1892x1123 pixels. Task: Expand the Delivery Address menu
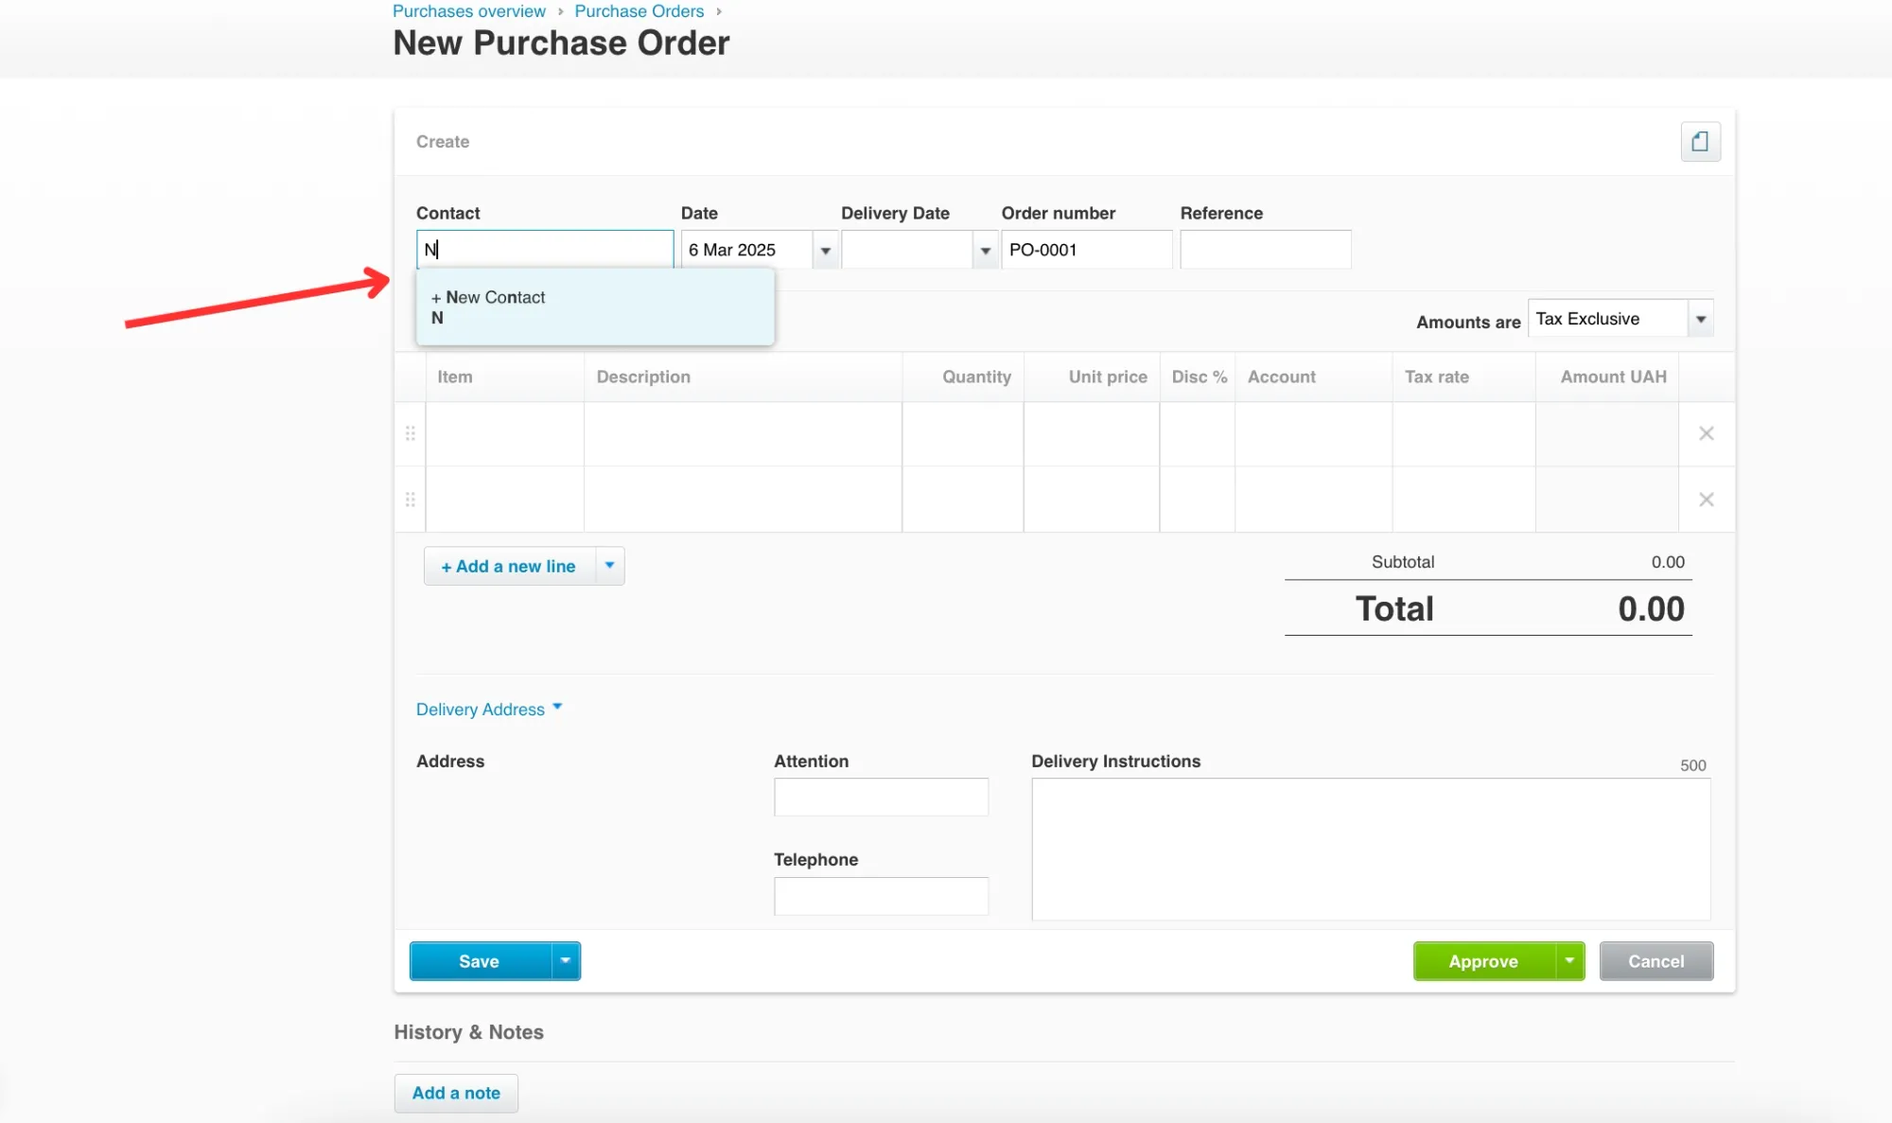pyautogui.click(x=489, y=710)
